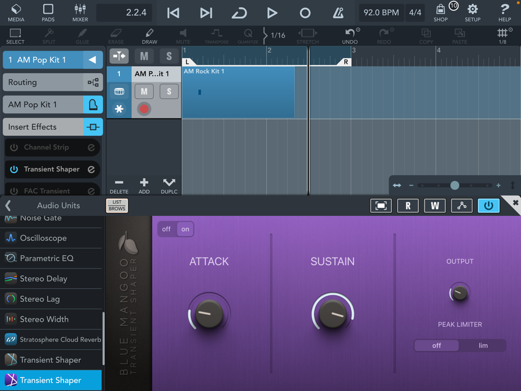Viewport: 521px width, 391px height.
Task: Undo the last action
Action: pyautogui.click(x=350, y=36)
